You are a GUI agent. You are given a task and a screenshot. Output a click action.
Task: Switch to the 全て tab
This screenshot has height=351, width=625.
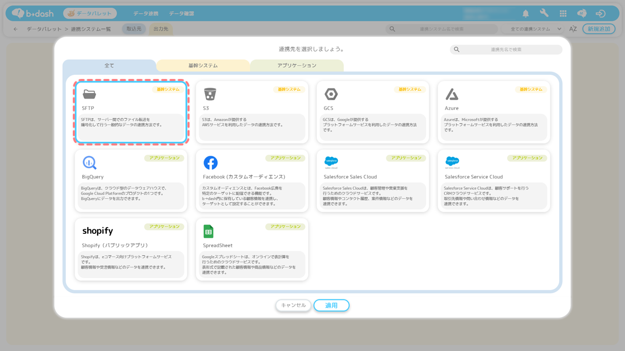click(x=110, y=66)
